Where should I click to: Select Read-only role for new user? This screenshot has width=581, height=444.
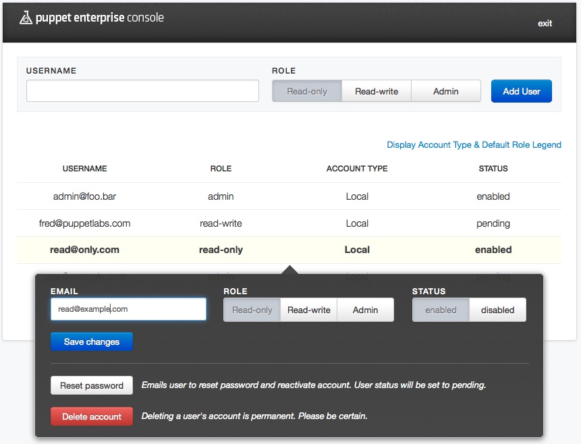pyautogui.click(x=307, y=91)
